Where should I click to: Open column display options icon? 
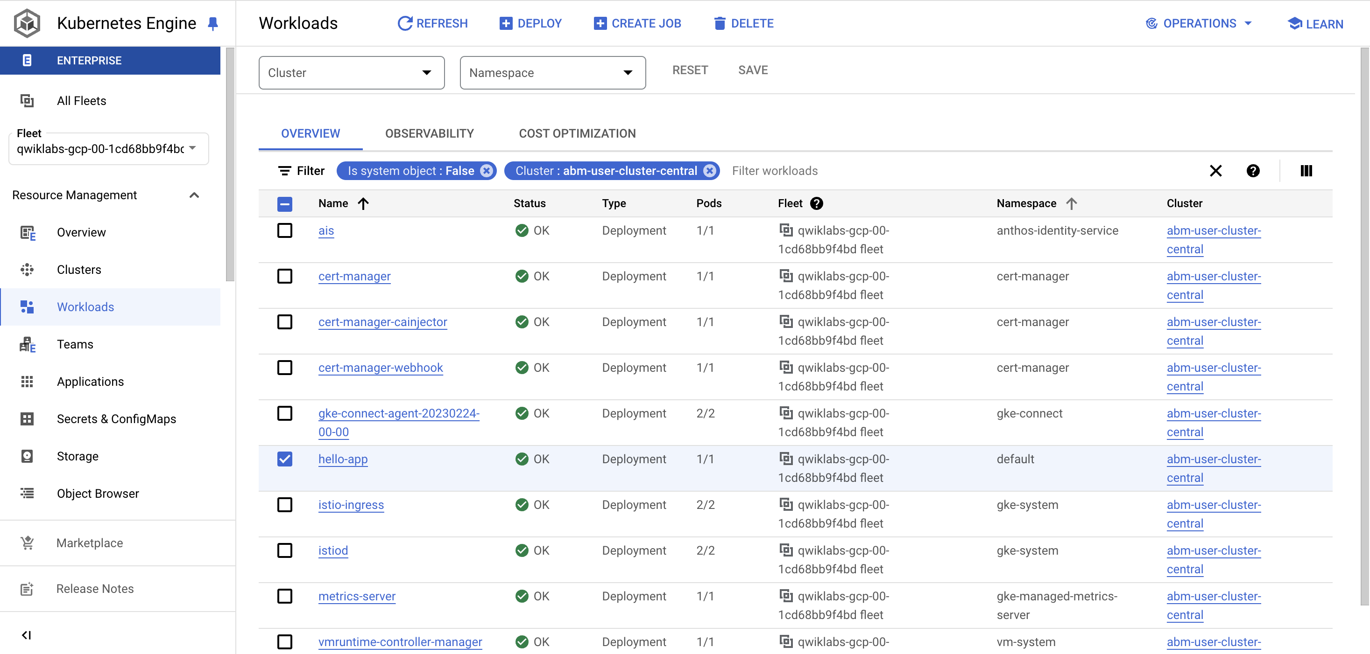(x=1306, y=171)
